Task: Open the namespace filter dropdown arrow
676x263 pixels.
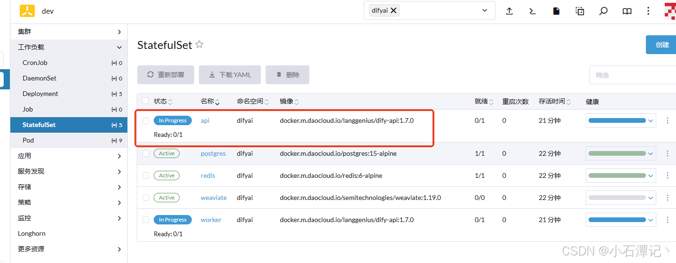Action: [485, 10]
